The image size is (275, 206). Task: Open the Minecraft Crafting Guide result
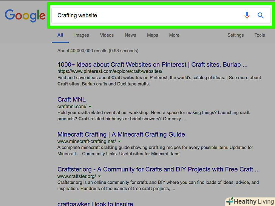tap(121, 134)
